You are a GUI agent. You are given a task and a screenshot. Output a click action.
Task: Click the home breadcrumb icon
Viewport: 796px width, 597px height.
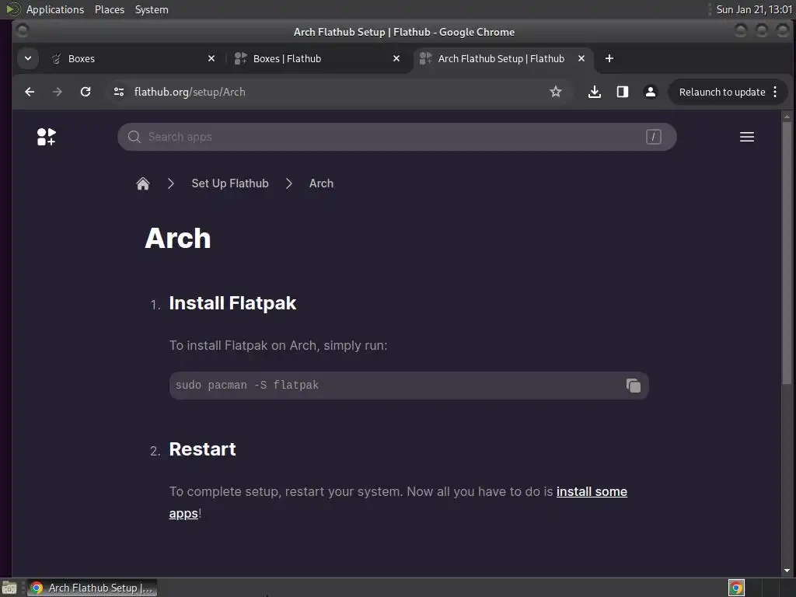[143, 183]
